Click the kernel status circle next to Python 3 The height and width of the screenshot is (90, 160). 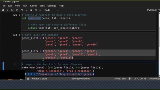159,10
